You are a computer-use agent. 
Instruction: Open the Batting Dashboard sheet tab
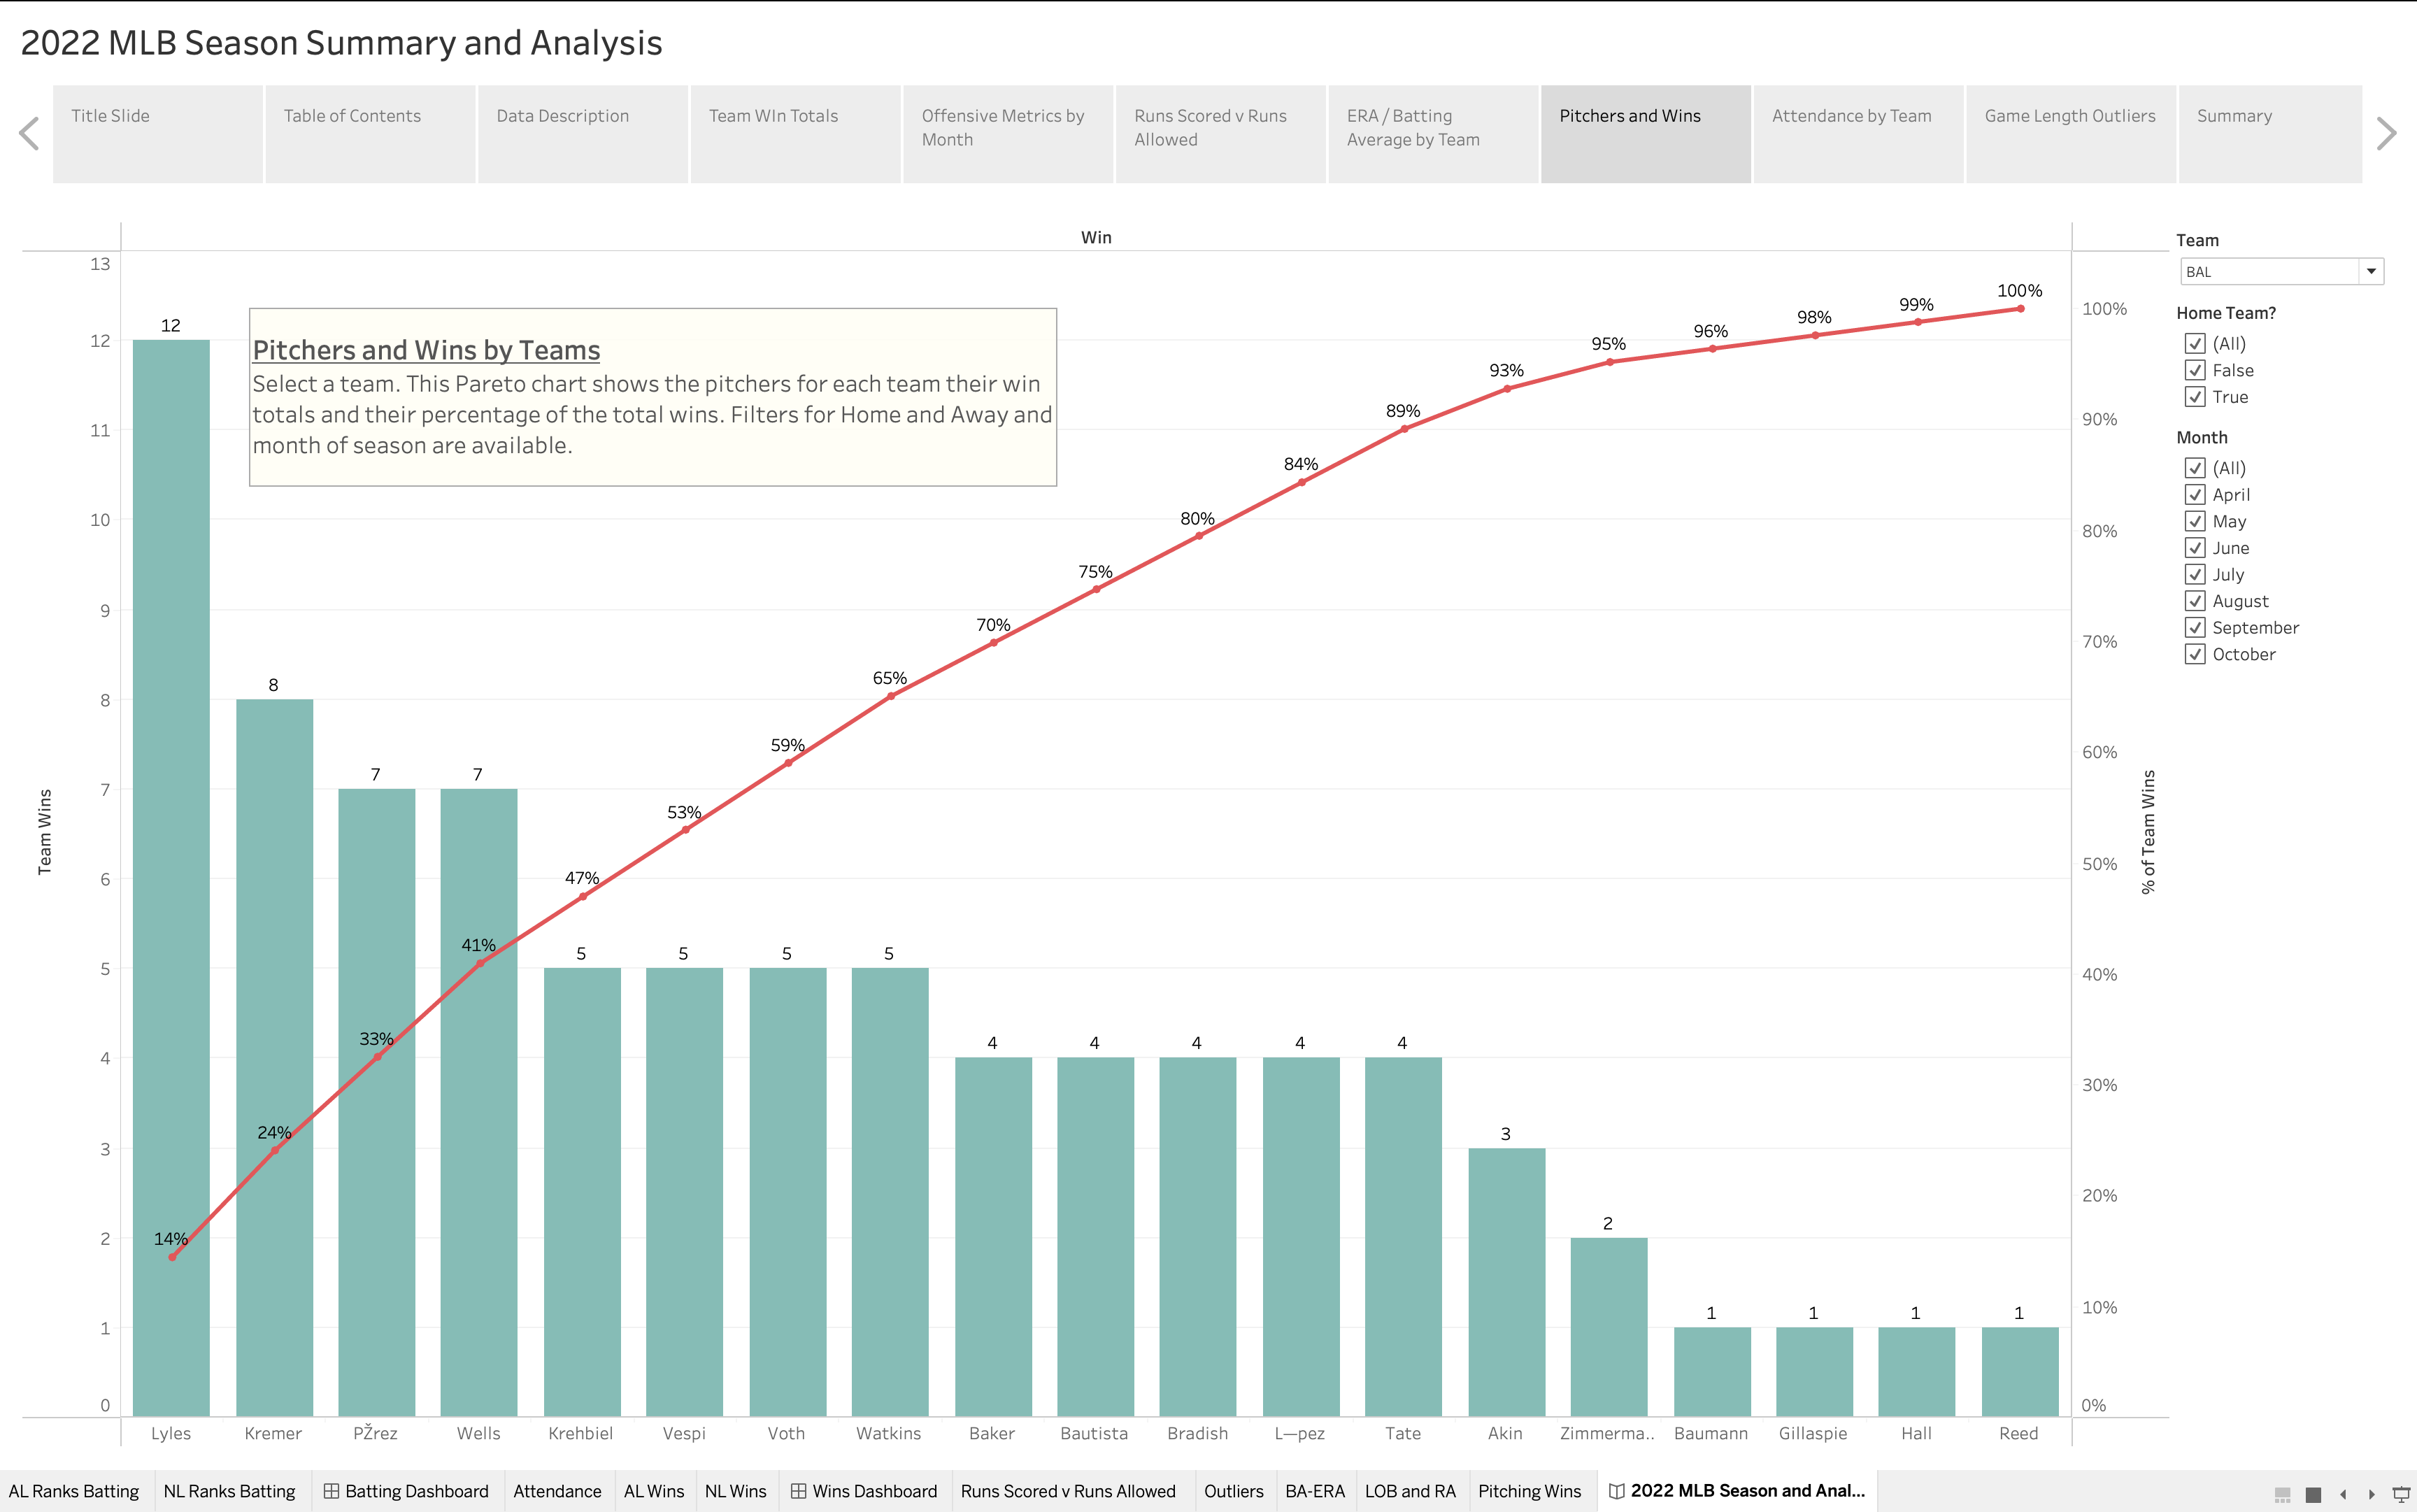pos(406,1491)
